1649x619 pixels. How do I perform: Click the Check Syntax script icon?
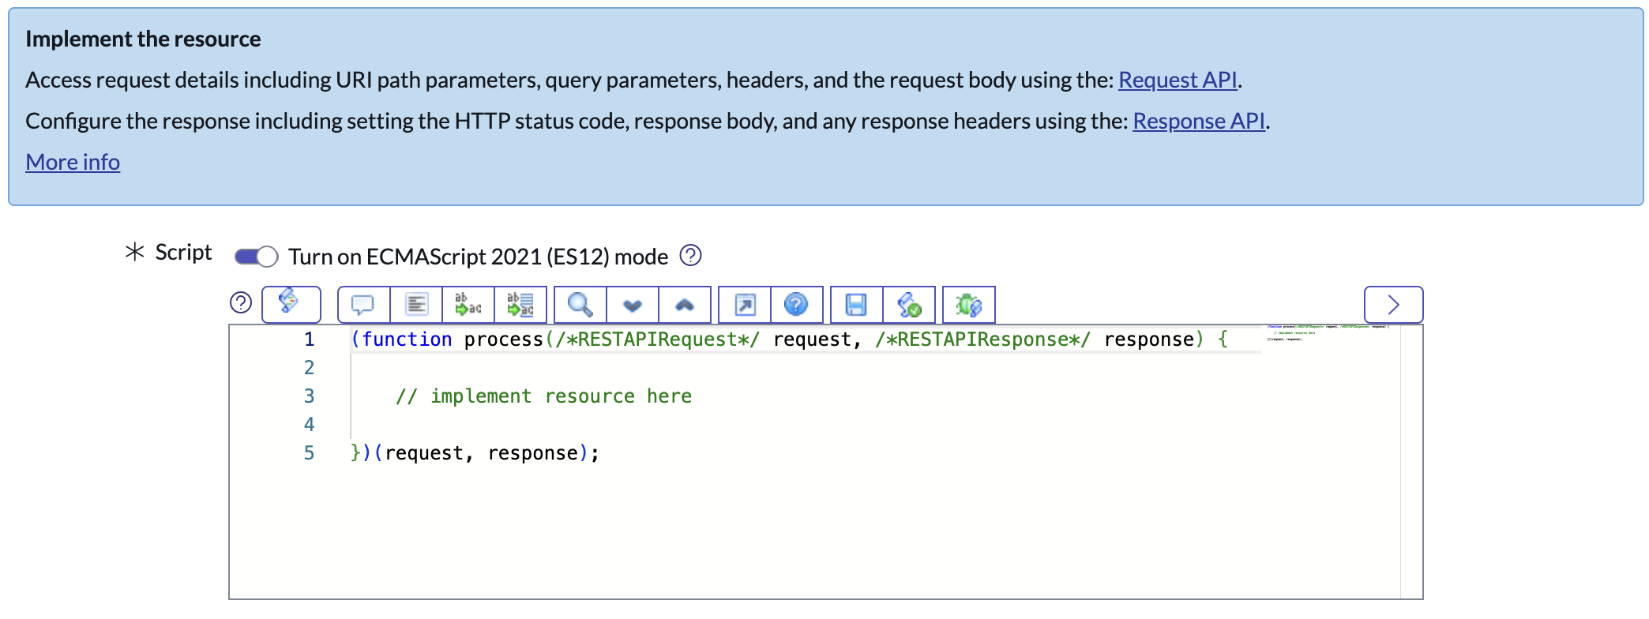click(909, 305)
